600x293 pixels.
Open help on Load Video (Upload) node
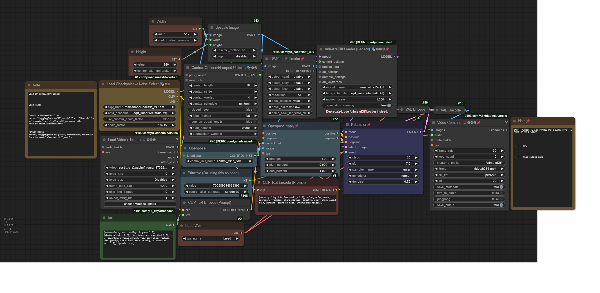coord(177,140)
